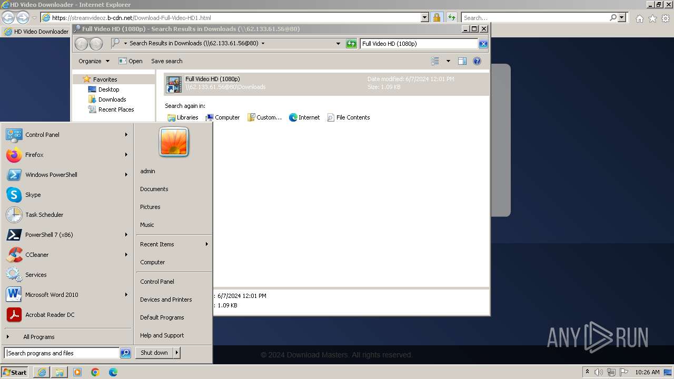Expand the Shut down options arrow
674x379 pixels.
177,353
